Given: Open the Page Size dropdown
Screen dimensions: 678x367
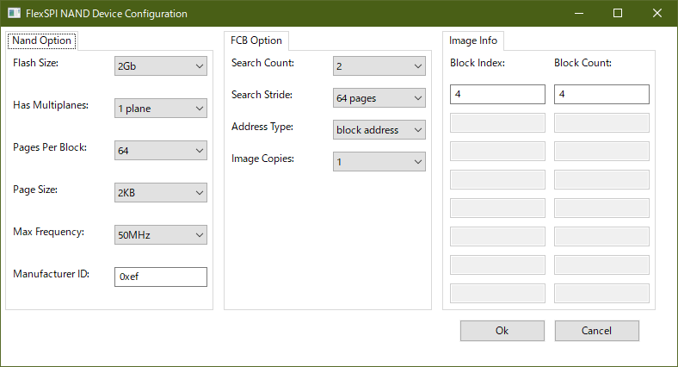Looking at the screenshot, I should click(x=160, y=193).
